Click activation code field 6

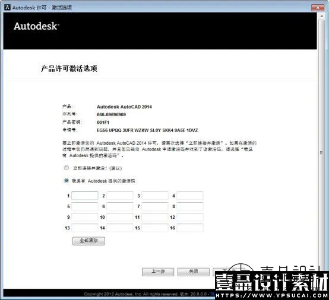120,206
